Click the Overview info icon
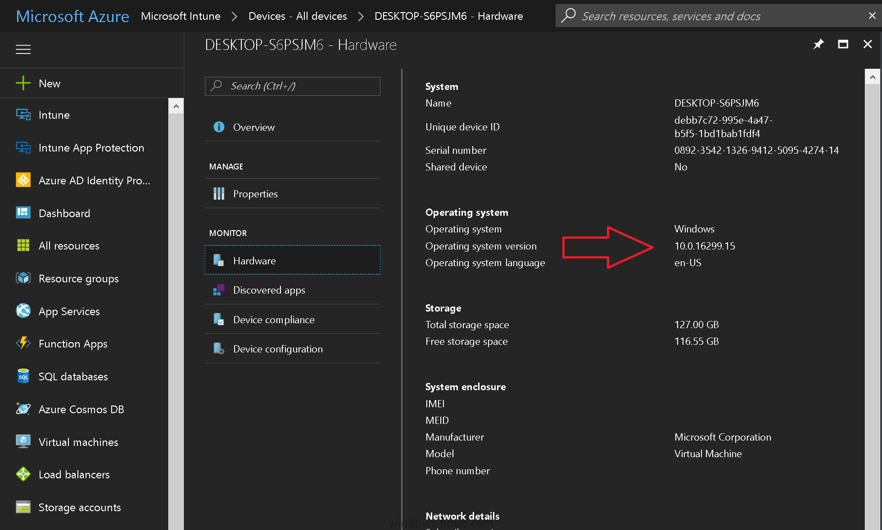Viewport: 882px width, 530px height. click(x=219, y=127)
